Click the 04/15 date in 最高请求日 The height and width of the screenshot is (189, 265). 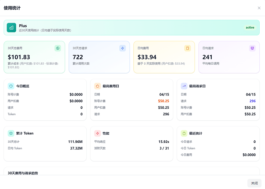coord(251,94)
